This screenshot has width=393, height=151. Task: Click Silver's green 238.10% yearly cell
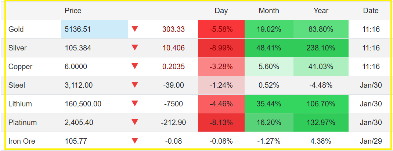(321, 48)
